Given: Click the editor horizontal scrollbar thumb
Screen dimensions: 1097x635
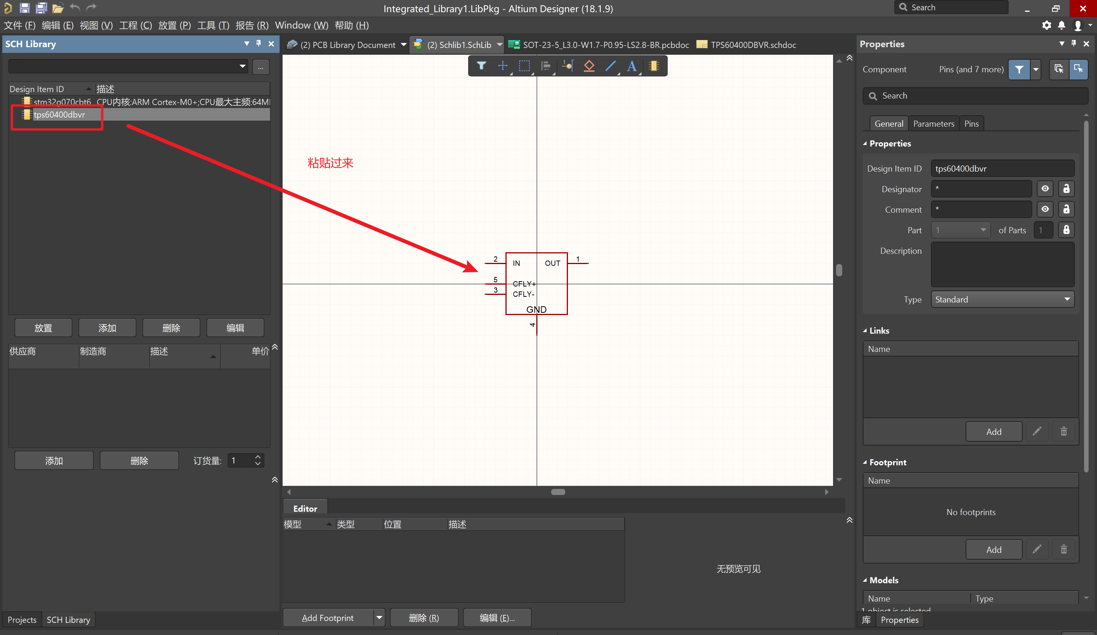Looking at the screenshot, I should pyautogui.click(x=558, y=492).
